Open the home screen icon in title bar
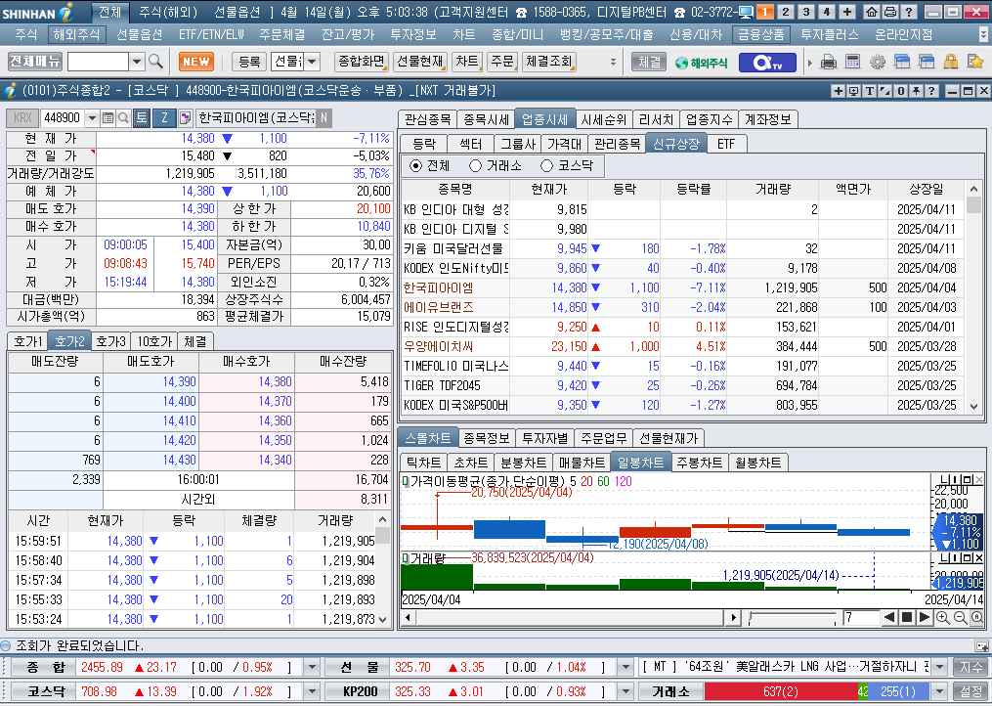This screenshot has height=706, width=992. pos(872,12)
